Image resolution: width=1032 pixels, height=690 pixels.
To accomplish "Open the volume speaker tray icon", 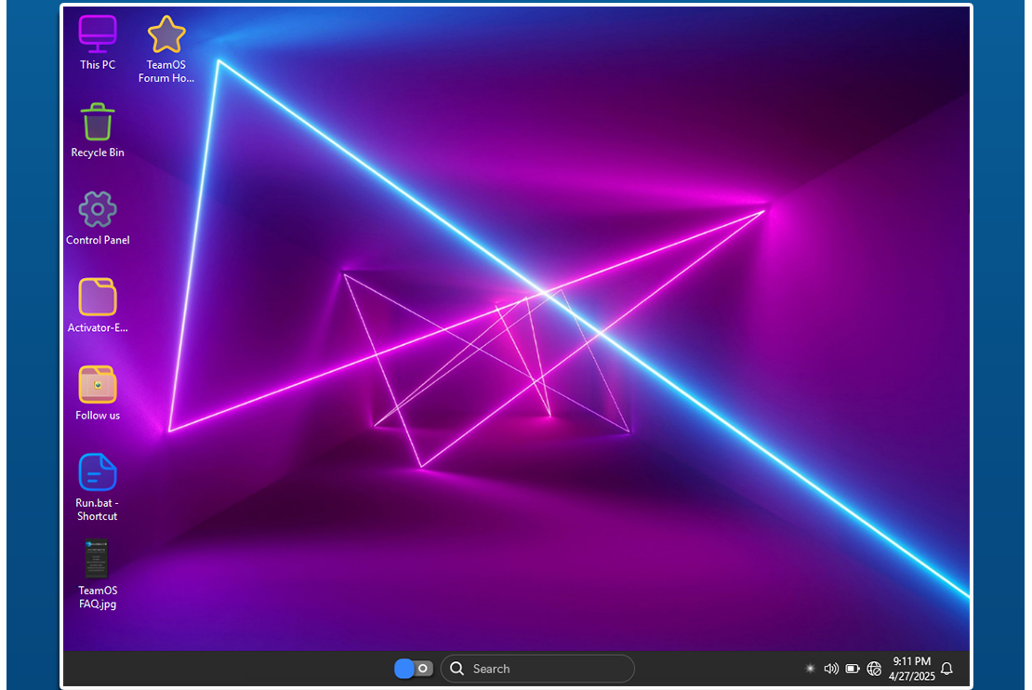I will click(831, 669).
